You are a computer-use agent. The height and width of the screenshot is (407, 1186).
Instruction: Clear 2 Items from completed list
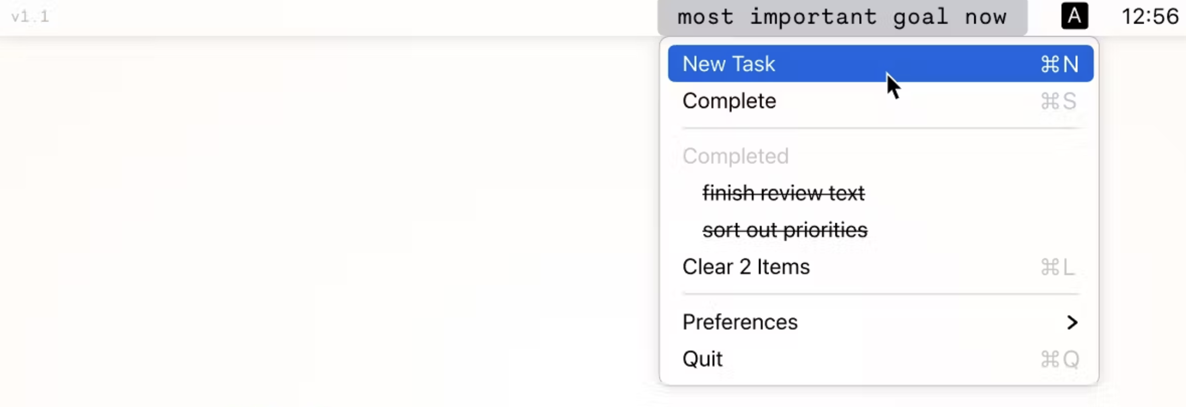880,267
